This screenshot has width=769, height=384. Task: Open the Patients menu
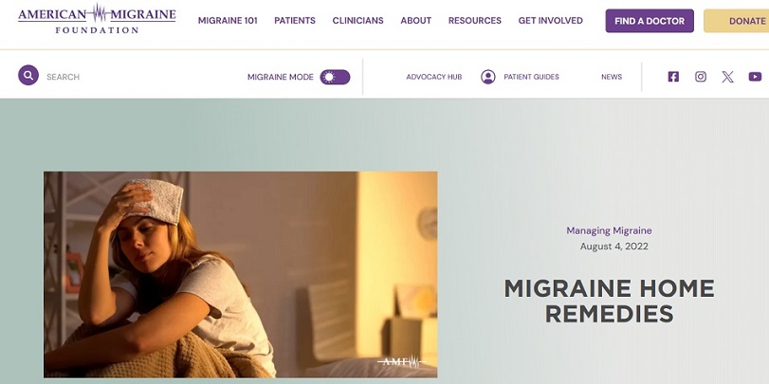(x=295, y=21)
